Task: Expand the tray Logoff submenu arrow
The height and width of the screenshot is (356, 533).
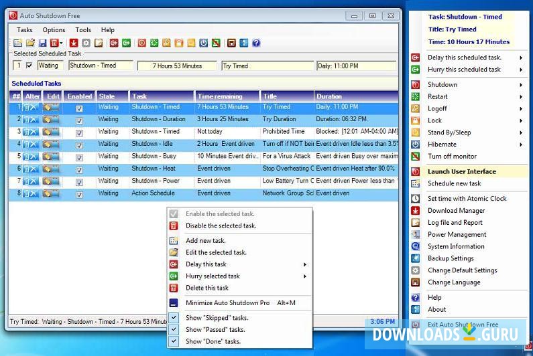Action: pyautogui.click(x=521, y=108)
